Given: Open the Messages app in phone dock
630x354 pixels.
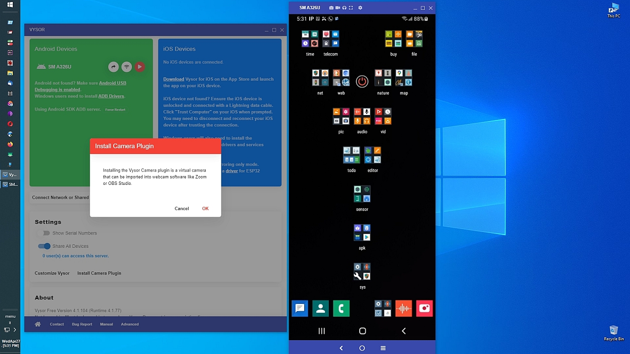Looking at the screenshot, I should 300,308.
